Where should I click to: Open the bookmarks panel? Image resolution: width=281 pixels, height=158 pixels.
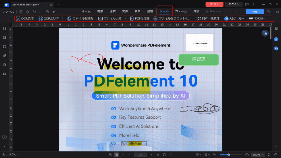5,37
